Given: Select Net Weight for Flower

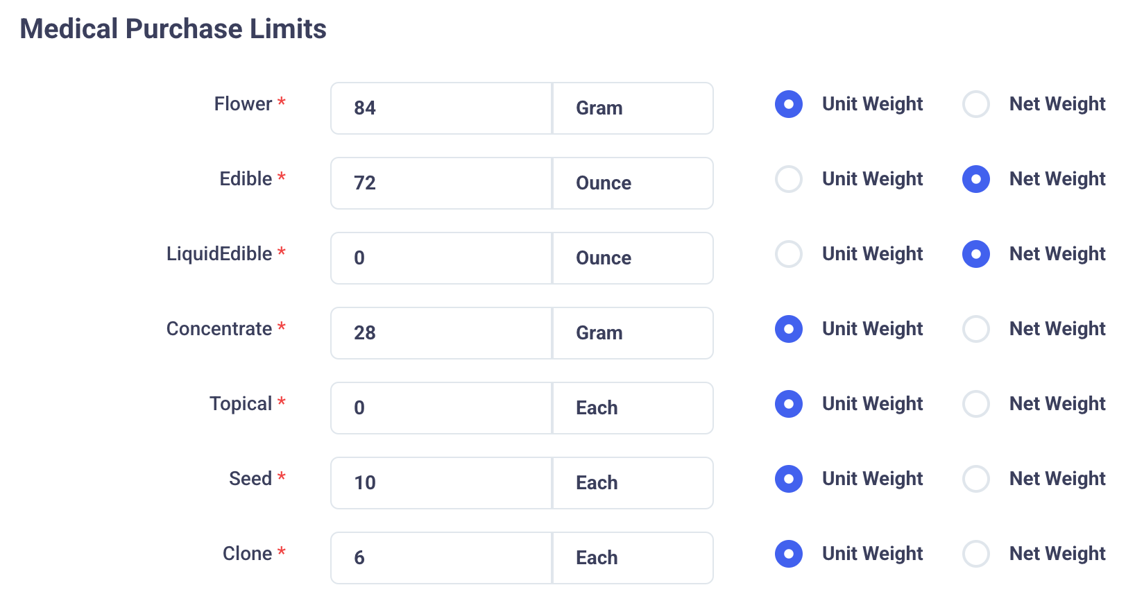Looking at the screenshot, I should pyautogui.click(x=975, y=104).
